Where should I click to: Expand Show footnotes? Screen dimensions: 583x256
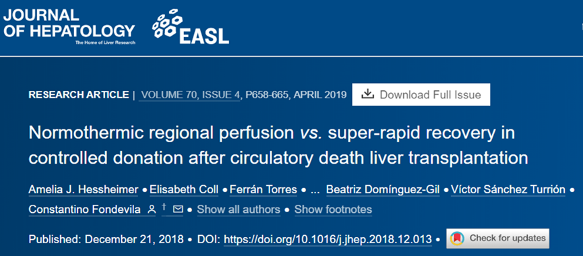click(x=333, y=210)
